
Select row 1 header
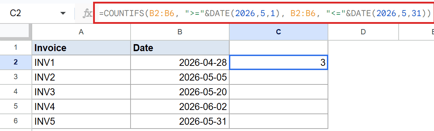15,48
